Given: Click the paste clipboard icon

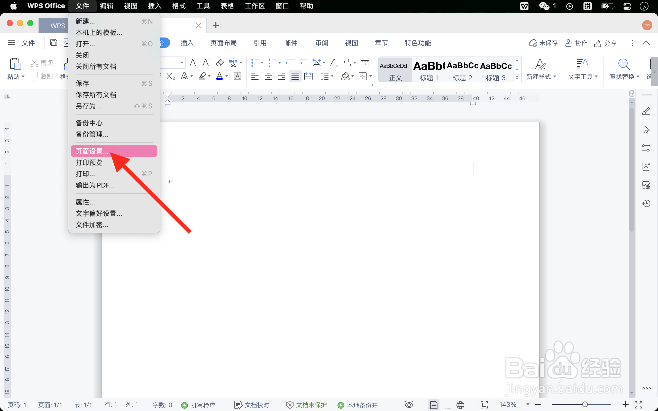Looking at the screenshot, I should 15,64.
